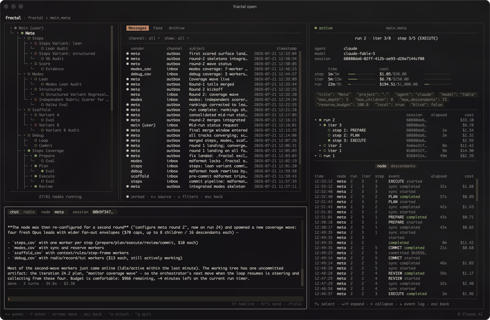Click the ^q quit shortcut
Screen dimensions: 490x320
coord(143,314)
